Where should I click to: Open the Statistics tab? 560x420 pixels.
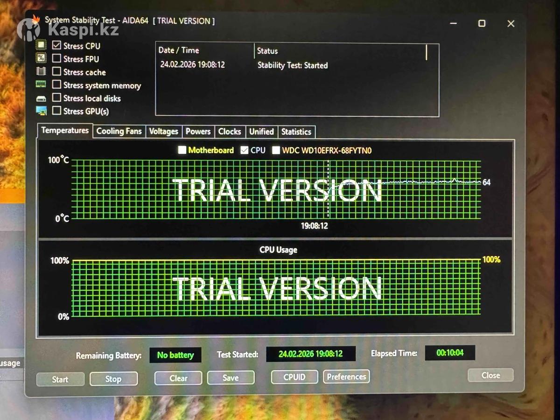pos(296,132)
